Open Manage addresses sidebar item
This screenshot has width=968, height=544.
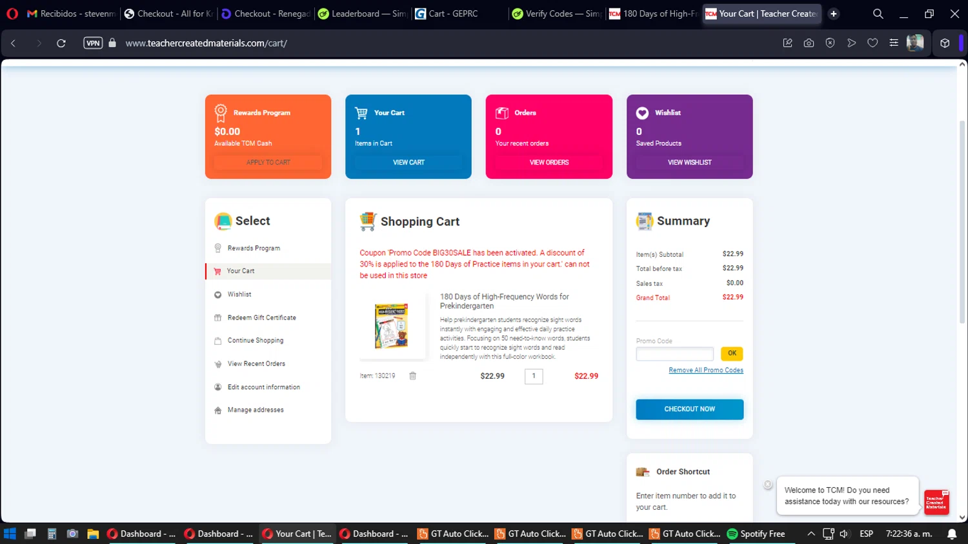coord(256,410)
